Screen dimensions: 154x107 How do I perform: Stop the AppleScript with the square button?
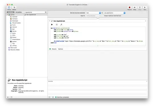click(x=57, y=24)
